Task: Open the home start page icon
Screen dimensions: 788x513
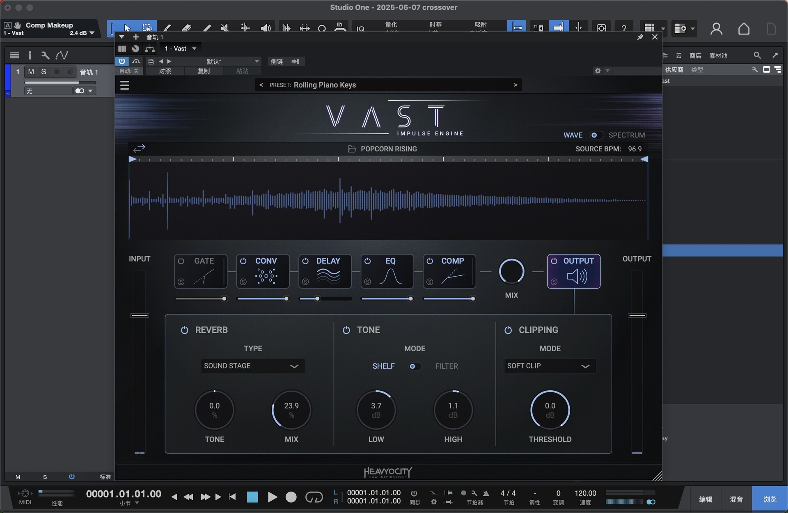Action: [x=744, y=29]
